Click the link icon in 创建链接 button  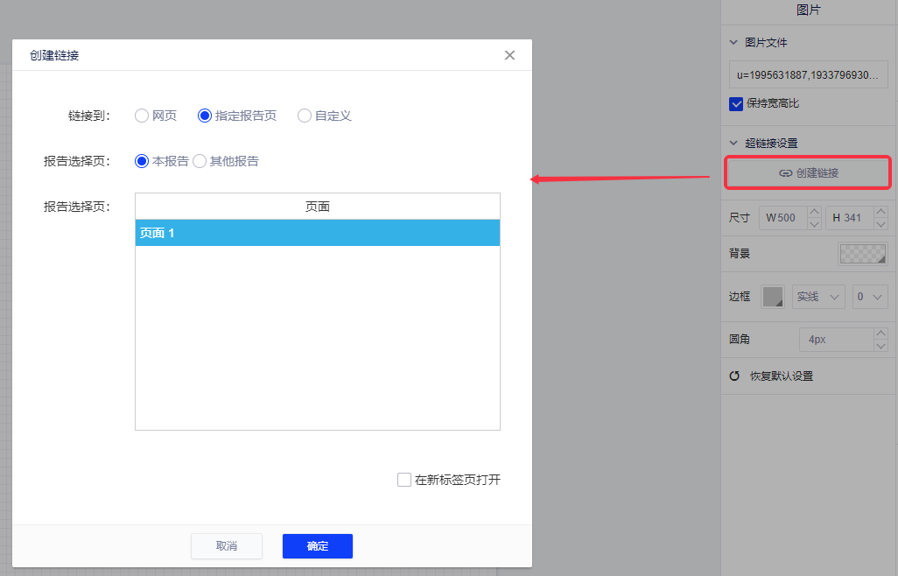pyautogui.click(x=785, y=173)
